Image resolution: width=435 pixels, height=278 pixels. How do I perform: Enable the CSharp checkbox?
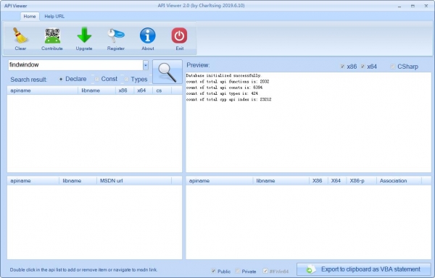click(393, 67)
